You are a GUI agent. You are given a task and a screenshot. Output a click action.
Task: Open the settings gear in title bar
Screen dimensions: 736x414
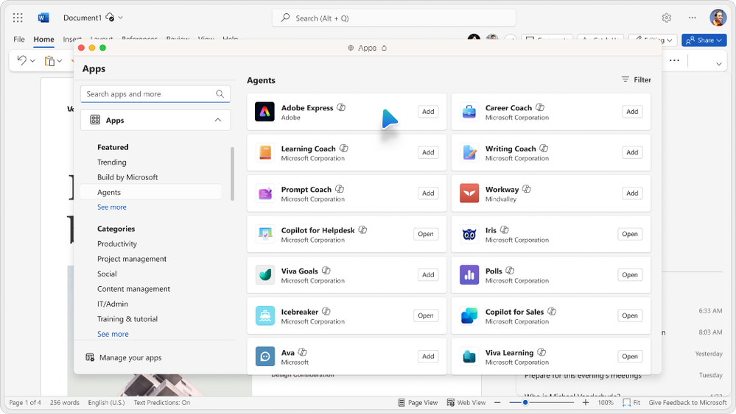point(666,18)
